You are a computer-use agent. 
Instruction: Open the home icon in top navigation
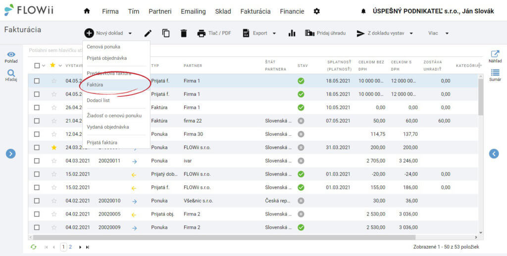(x=87, y=11)
